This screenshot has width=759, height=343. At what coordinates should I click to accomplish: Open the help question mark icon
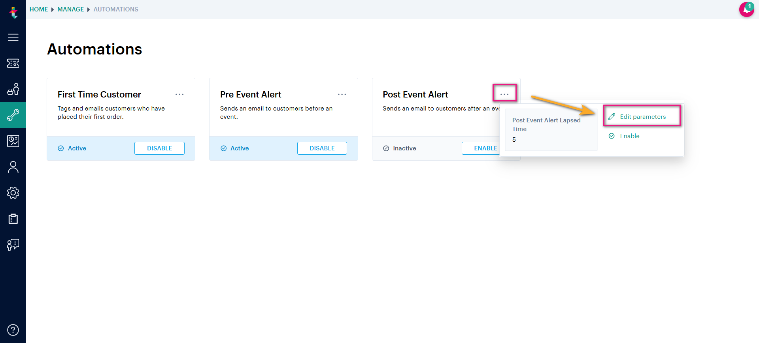(x=13, y=330)
